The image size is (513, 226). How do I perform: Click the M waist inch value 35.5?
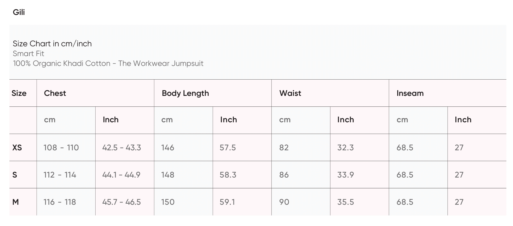(x=345, y=202)
